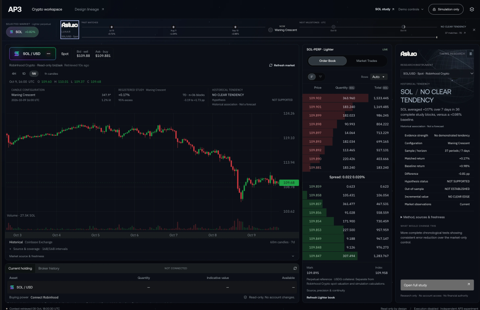Screen dimensions: 480x310
Task: Select the 4H timeframe
Action: [x=14, y=73]
